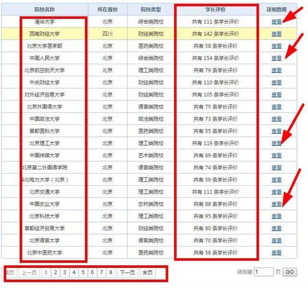Open 查看 link for 中国人民大学
The width and height of the screenshot is (308, 288).
[276, 58]
